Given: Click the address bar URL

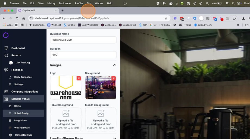Looking at the screenshot, I should tap(72, 18).
